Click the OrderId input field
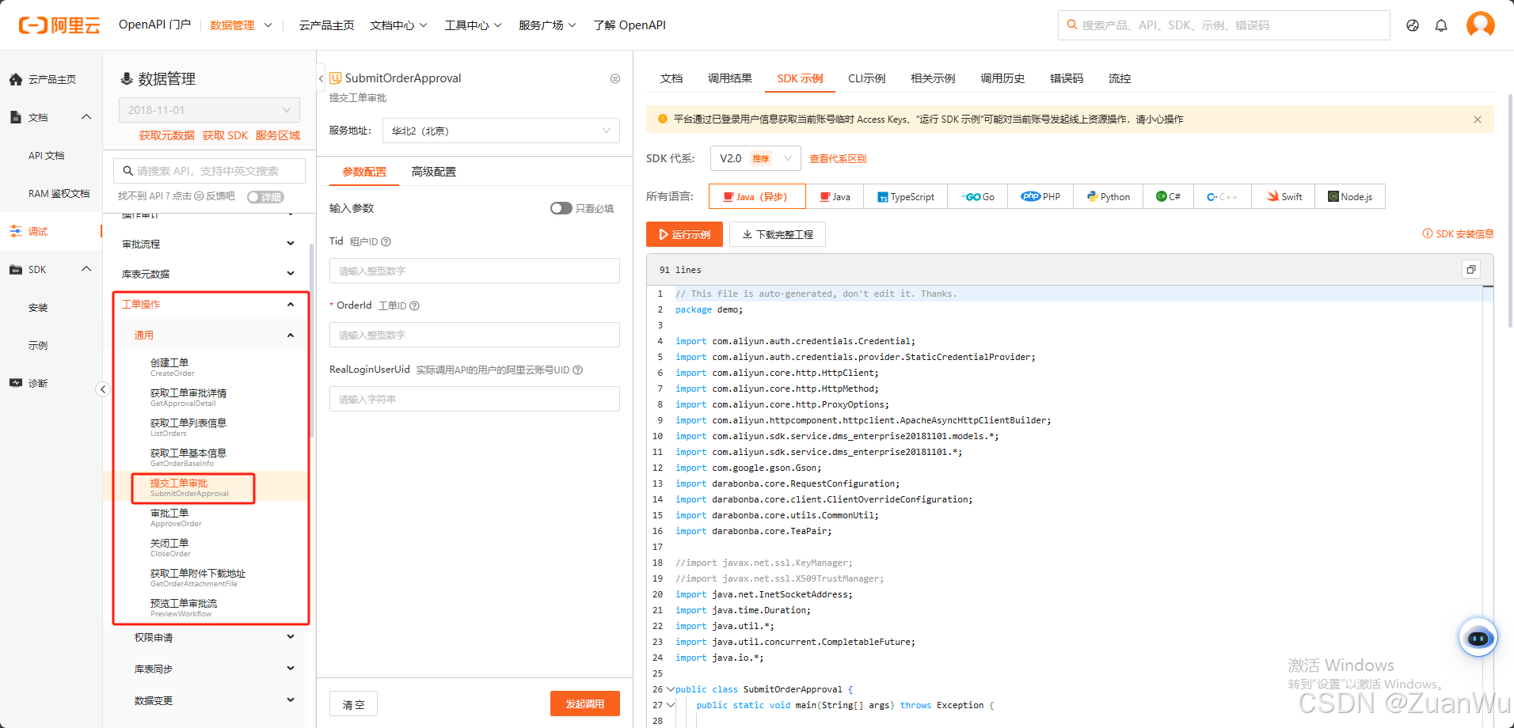The image size is (1514, 728). pyautogui.click(x=474, y=335)
